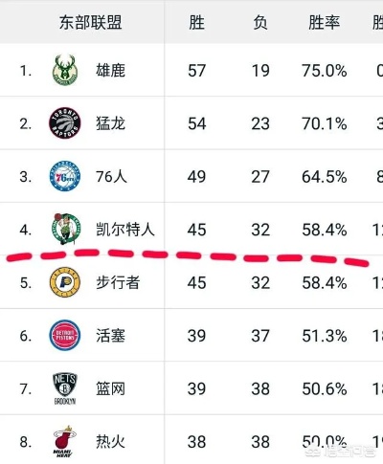Open the Toronto Raptors logo
The width and height of the screenshot is (383, 464).
point(65,123)
